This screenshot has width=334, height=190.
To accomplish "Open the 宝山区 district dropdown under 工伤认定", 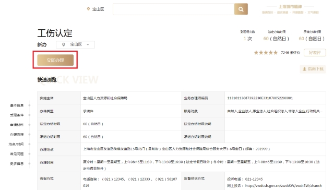I will pyautogui.click(x=75, y=44).
